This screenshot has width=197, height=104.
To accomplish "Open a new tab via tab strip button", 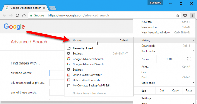I will (52, 8).
